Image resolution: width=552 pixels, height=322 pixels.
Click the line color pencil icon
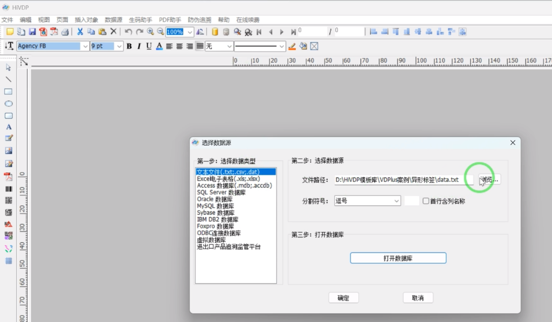[292, 46]
